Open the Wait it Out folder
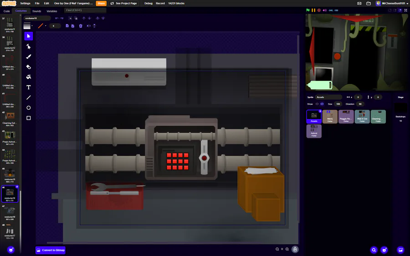The height and width of the screenshot is (256, 410). pos(362,116)
